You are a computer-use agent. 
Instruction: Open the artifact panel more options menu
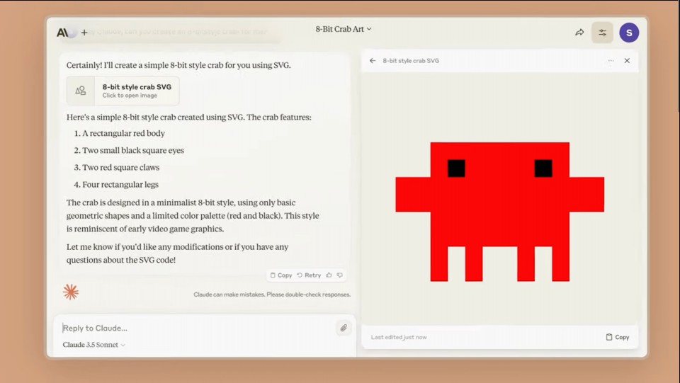(611, 61)
